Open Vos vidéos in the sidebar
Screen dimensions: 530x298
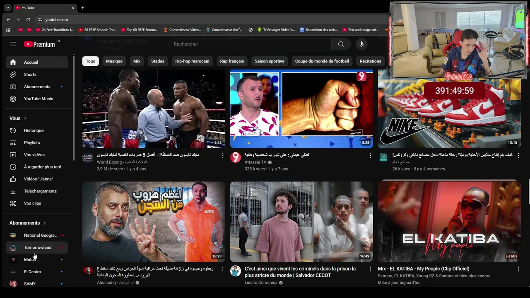37,155
